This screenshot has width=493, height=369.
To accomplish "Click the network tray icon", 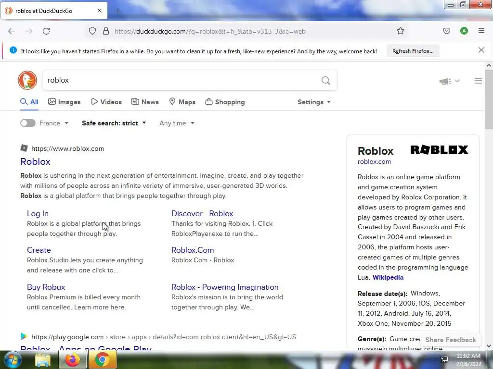I will tap(444, 359).
